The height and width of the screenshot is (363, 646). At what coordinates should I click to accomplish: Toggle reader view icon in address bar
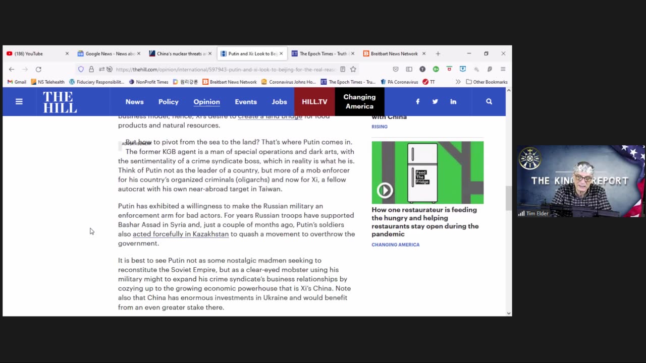click(343, 69)
